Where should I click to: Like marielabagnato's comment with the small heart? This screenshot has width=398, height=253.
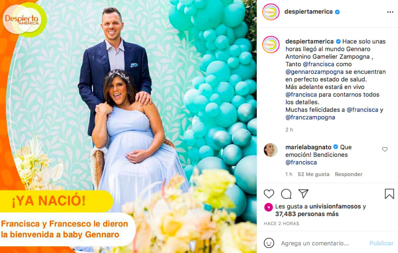pyautogui.click(x=385, y=149)
